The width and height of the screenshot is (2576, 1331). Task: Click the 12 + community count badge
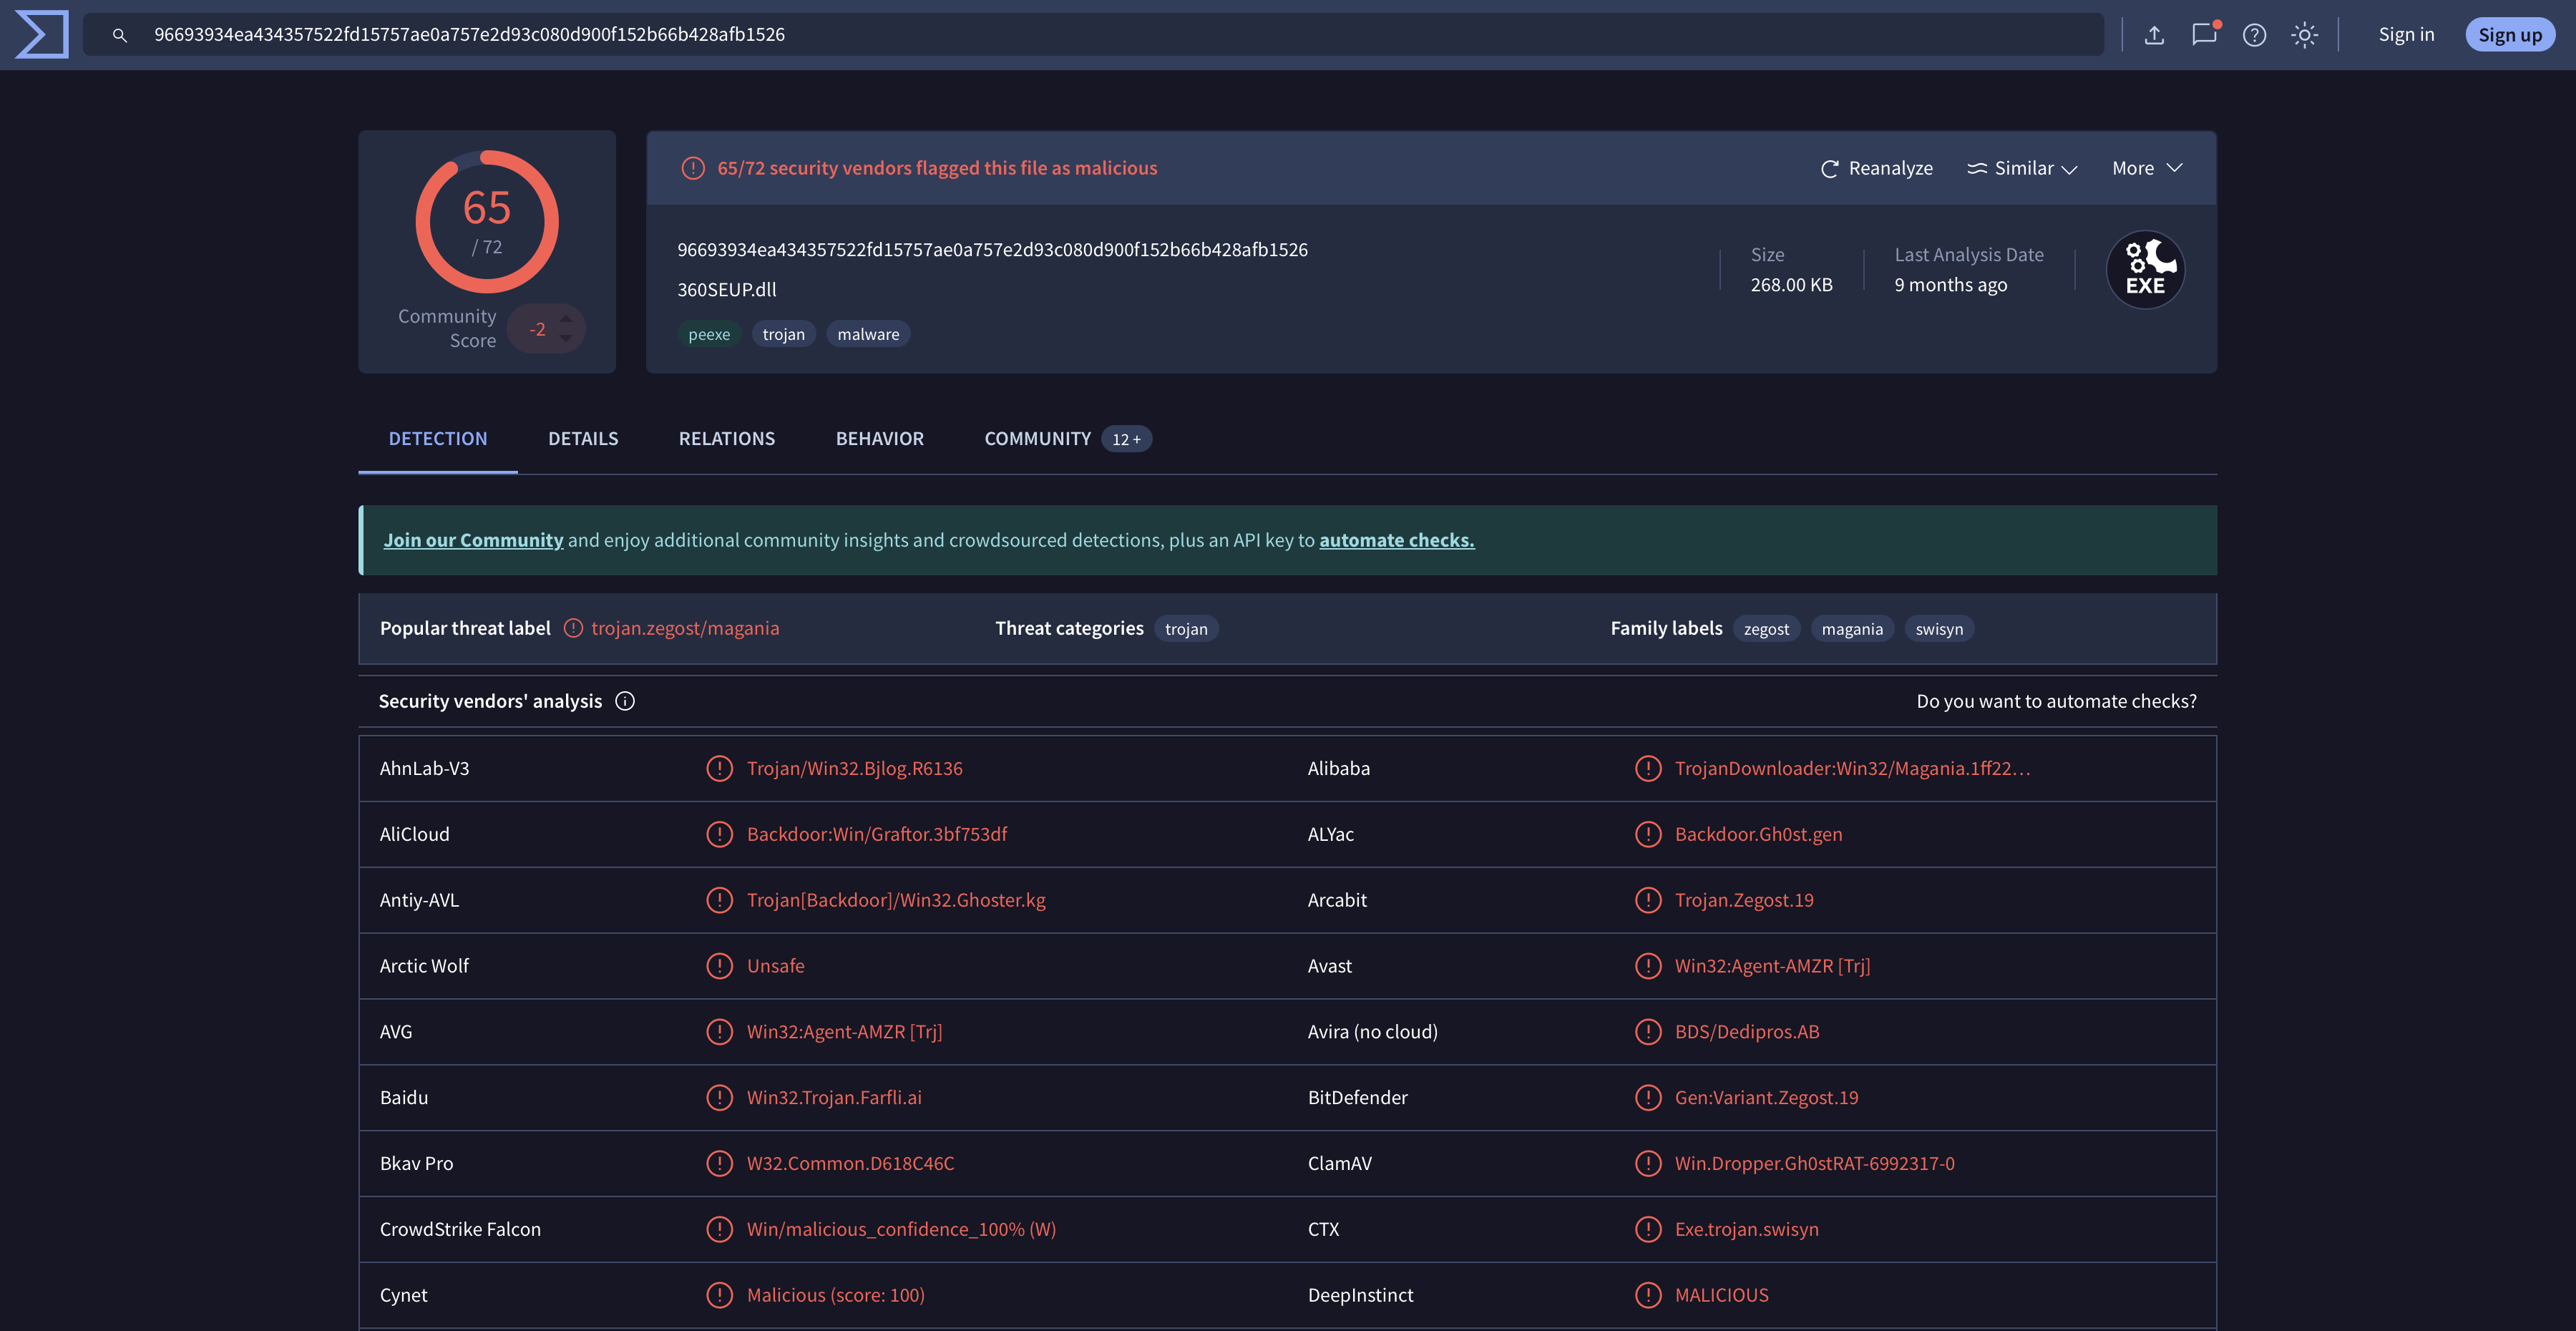click(1126, 439)
